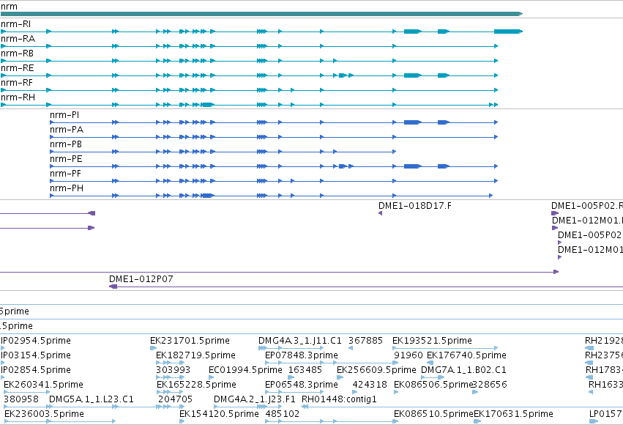Click IP02854.5prime EST label
The height and width of the screenshot is (425, 623).
click(36, 370)
